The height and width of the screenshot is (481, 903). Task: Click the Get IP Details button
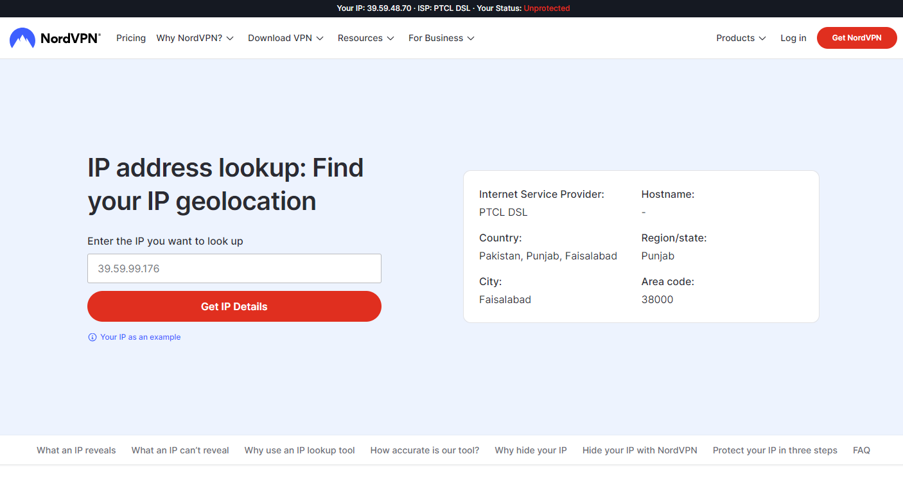(234, 306)
